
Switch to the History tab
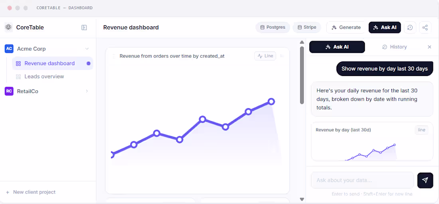pyautogui.click(x=394, y=47)
